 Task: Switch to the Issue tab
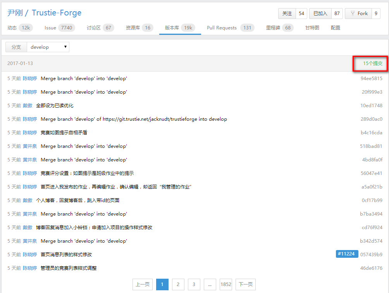point(60,28)
